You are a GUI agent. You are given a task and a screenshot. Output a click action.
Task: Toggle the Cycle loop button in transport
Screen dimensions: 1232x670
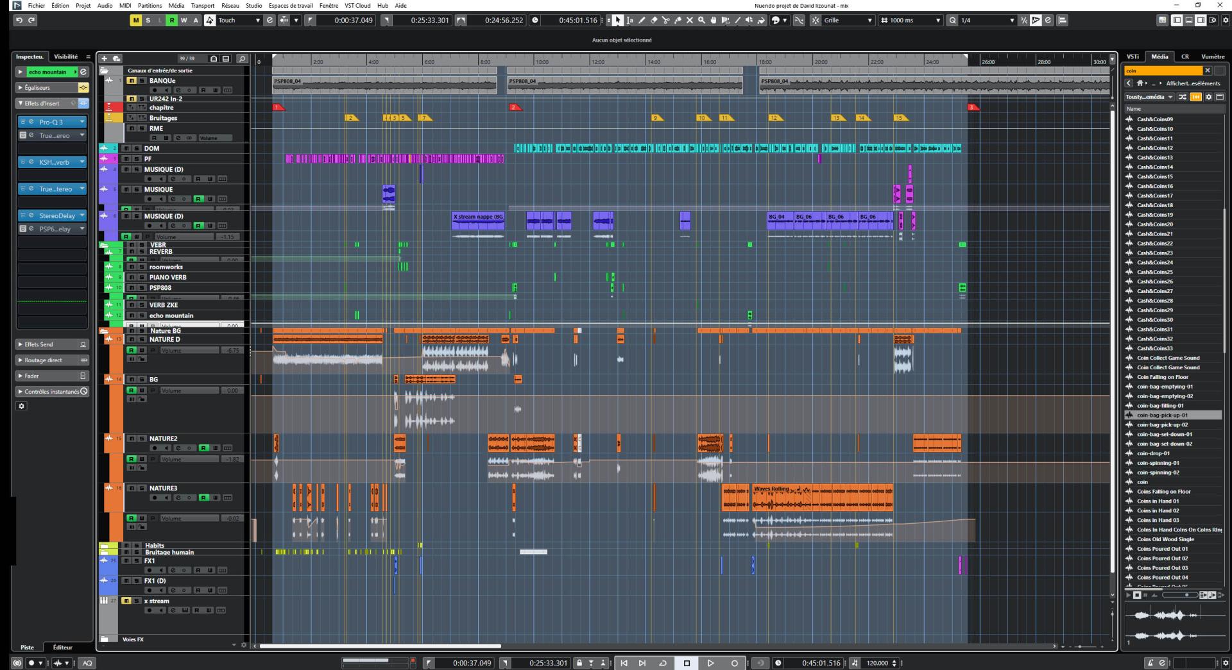coord(663,663)
